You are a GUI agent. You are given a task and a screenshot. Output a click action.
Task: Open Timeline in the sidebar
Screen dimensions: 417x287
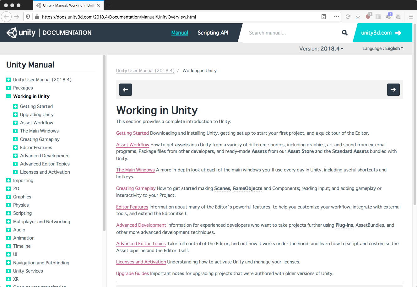(22, 246)
